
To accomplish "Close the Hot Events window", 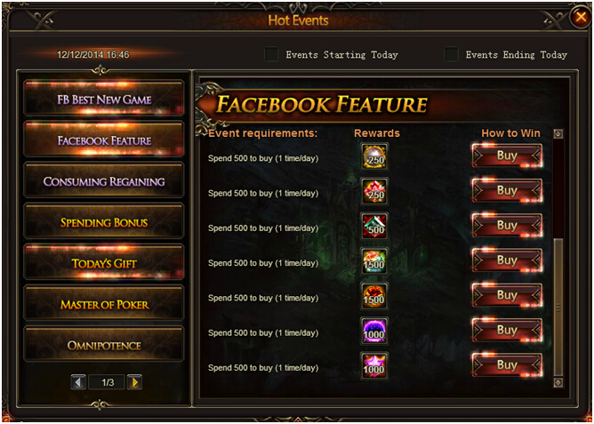I will point(581,17).
